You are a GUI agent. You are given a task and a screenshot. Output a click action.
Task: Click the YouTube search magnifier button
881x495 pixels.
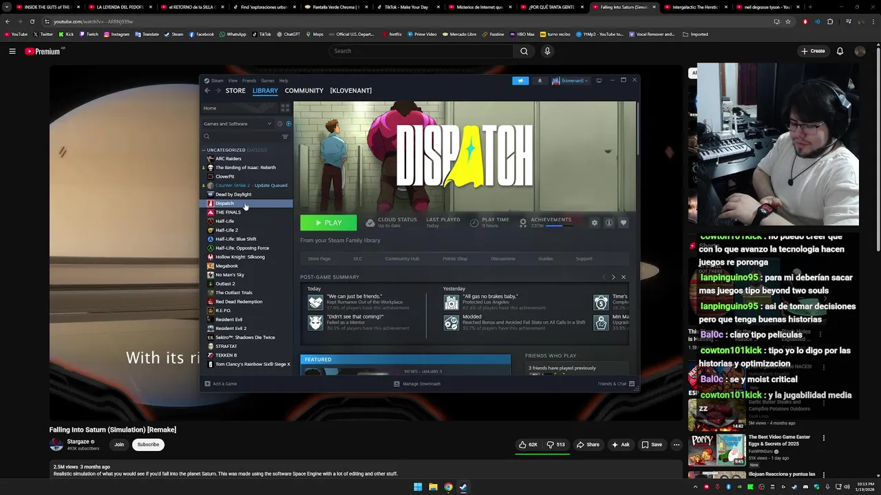(524, 51)
